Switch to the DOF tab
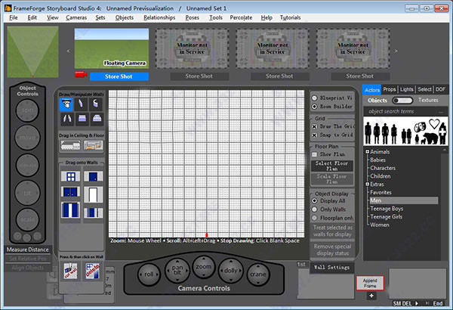 click(x=440, y=89)
